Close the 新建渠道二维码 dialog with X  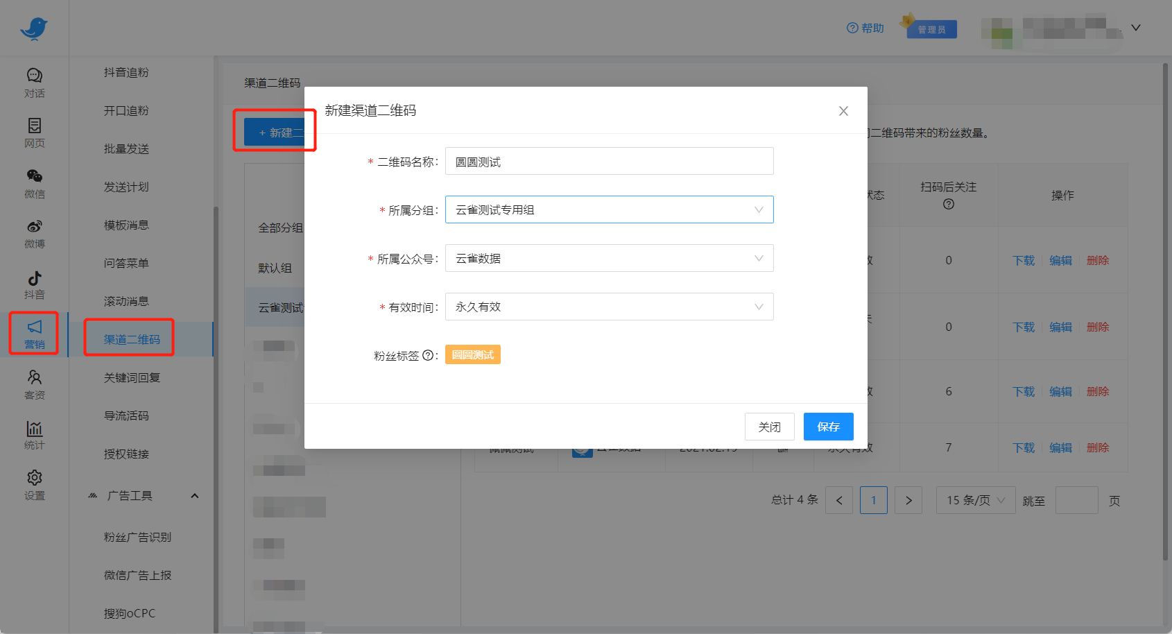(x=843, y=111)
